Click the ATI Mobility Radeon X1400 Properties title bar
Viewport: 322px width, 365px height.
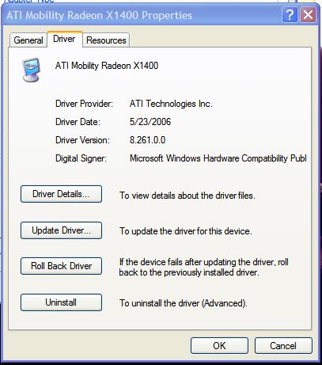[142, 15]
